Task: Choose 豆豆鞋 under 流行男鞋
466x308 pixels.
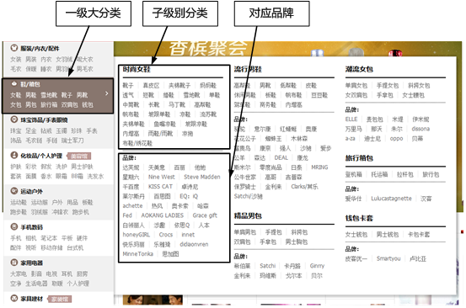Action: pyautogui.click(x=319, y=95)
